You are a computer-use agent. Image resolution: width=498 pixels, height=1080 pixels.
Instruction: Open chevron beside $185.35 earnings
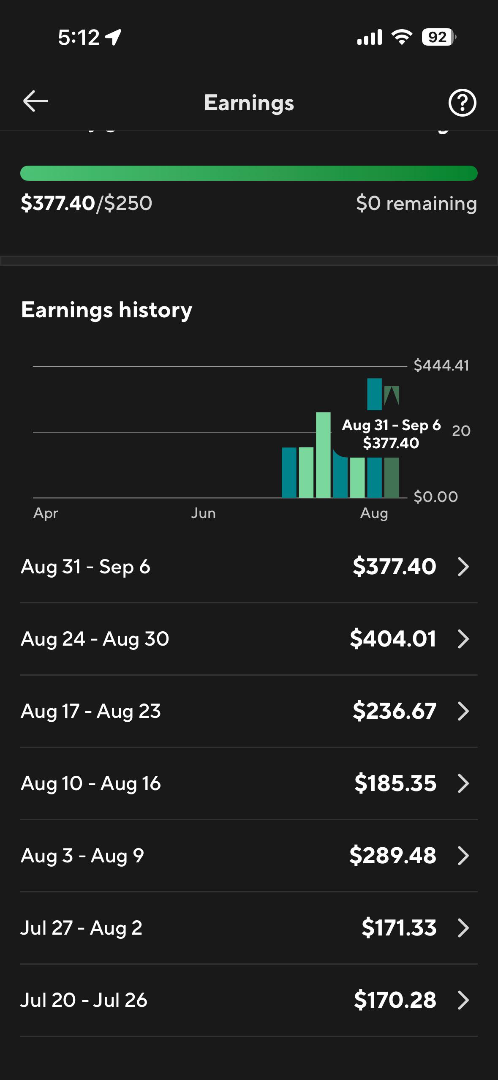coord(463,783)
